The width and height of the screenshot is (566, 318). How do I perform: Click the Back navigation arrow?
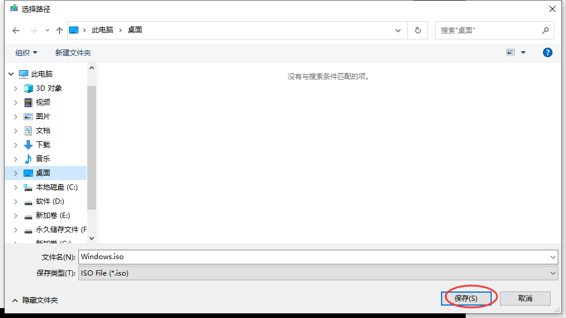16,31
